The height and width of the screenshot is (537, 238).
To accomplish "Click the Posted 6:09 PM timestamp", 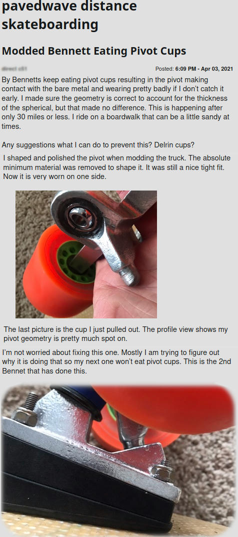I will [x=194, y=69].
